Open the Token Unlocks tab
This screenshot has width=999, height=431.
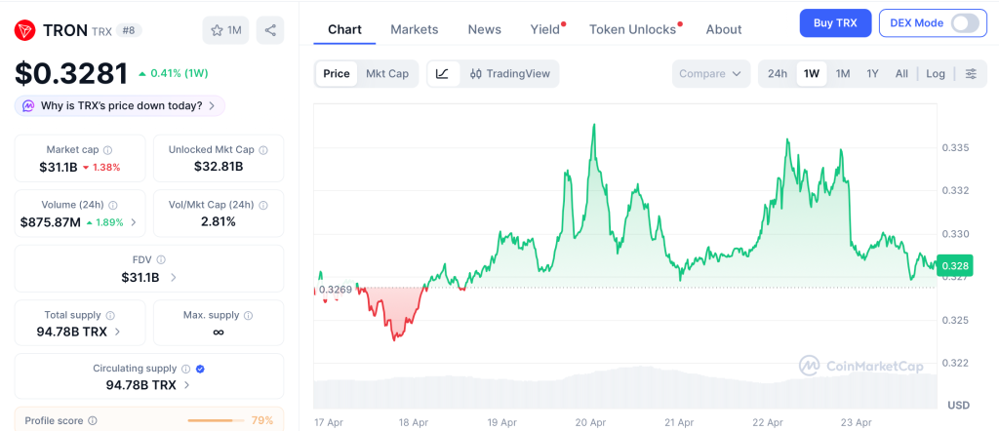point(632,29)
